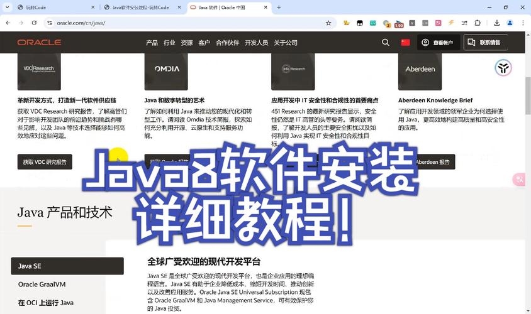Open the 行业 navigation menu
This screenshot has height=314, width=531.
(x=169, y=43)
